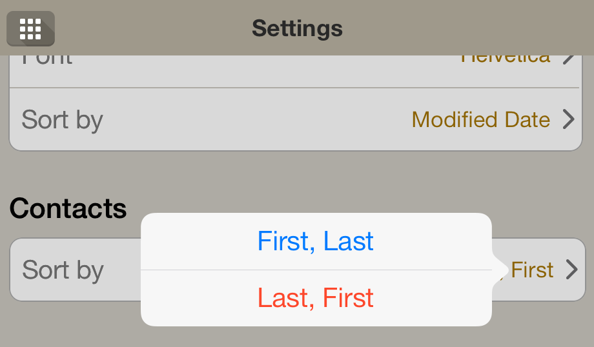Click the divider between the popup options
This screenshot has width=594, height=347.
[316, 270]
